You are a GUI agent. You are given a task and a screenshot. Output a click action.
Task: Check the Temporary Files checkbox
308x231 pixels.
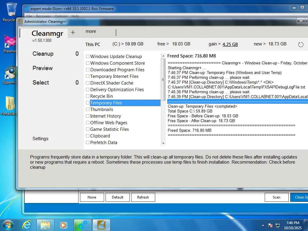pyautogui.click(x=88, y=103)
